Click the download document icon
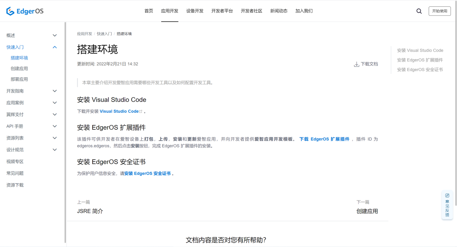This screenshot has width=457, height=247. point(356,64)
